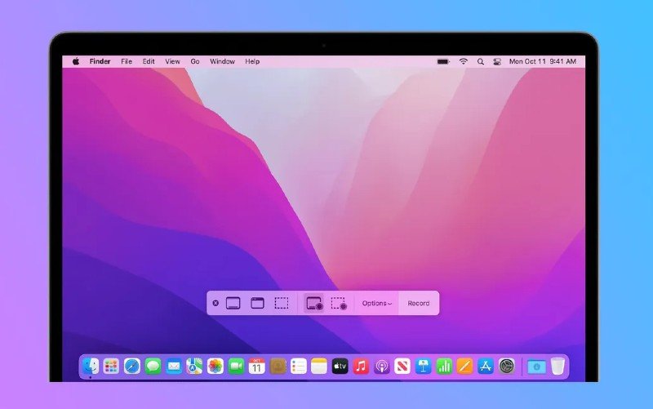Image resolution: width=653 pixels, height=409 pixels.
Task: Open Maps from the Dock
Action: [x=194, y=366]
